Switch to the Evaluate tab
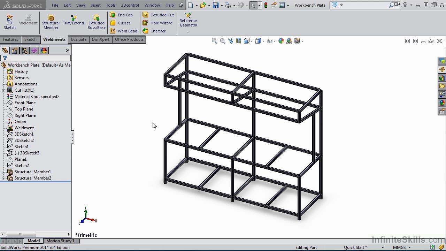 click(79, 39)
